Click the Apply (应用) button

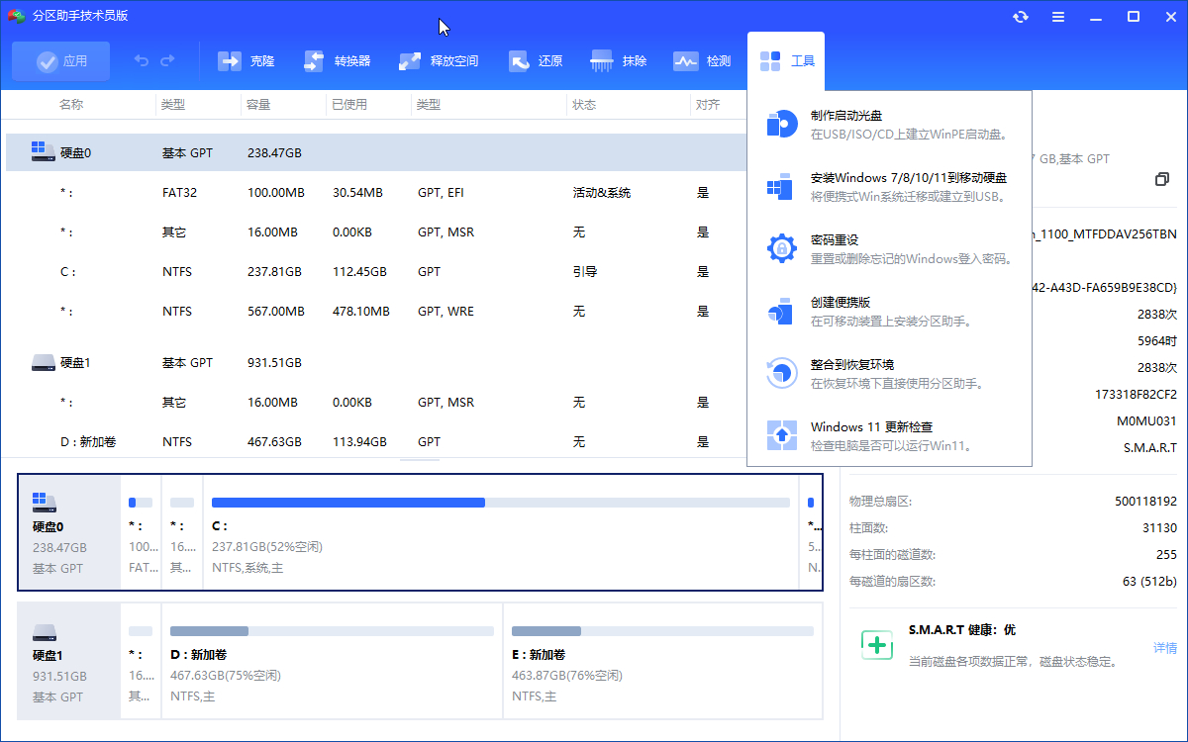(x=61, y=61)
